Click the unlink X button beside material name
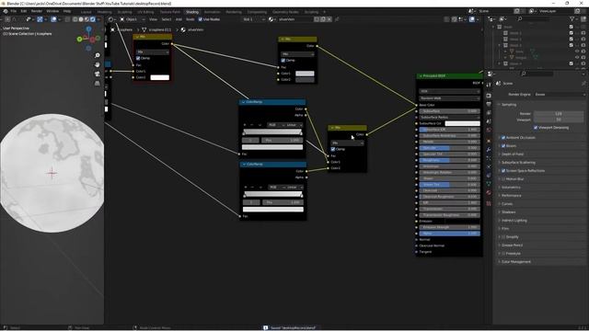 329,19
